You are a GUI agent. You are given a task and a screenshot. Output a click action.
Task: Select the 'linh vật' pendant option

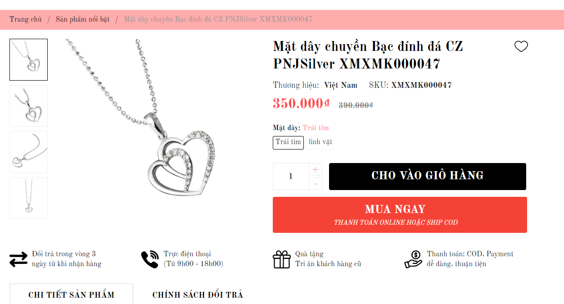(320, 142)
